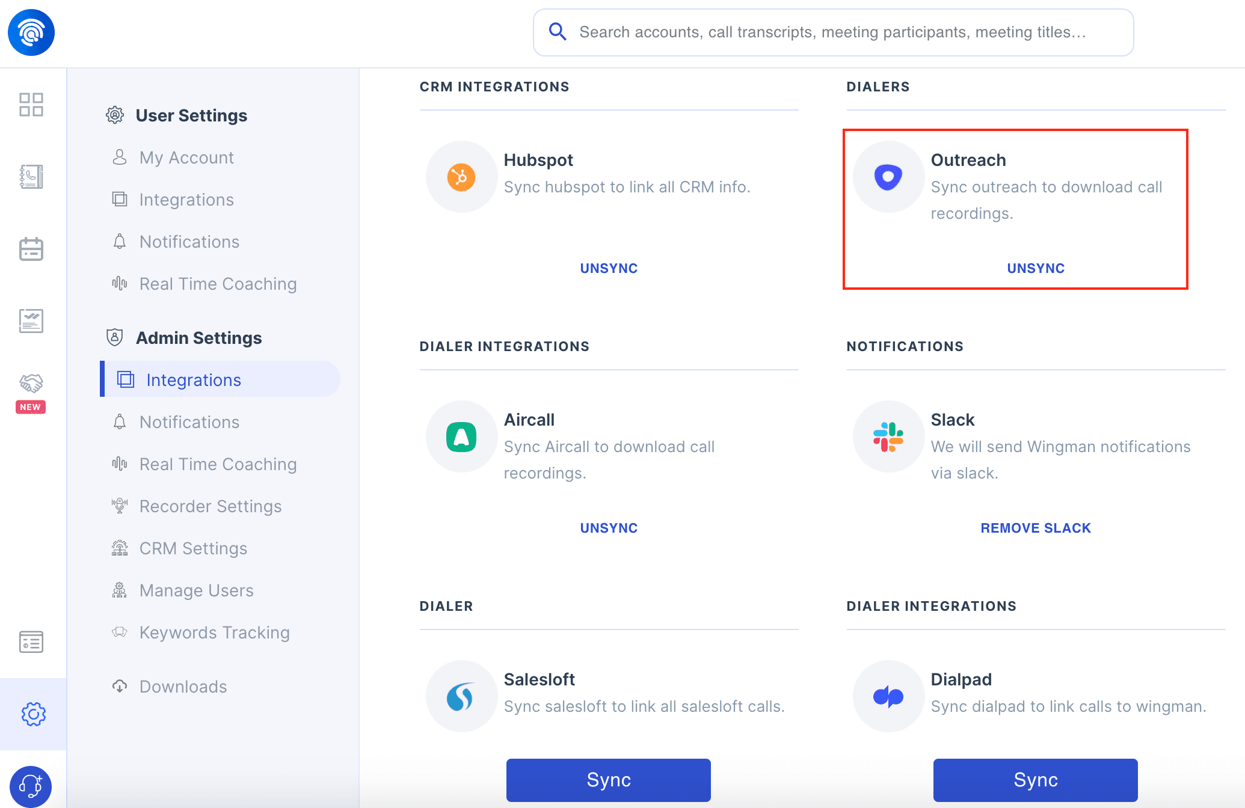Image resolution: width=1245 pixels, height=808 pixels.
Task: Open the headset support icon
Action: 31,786
